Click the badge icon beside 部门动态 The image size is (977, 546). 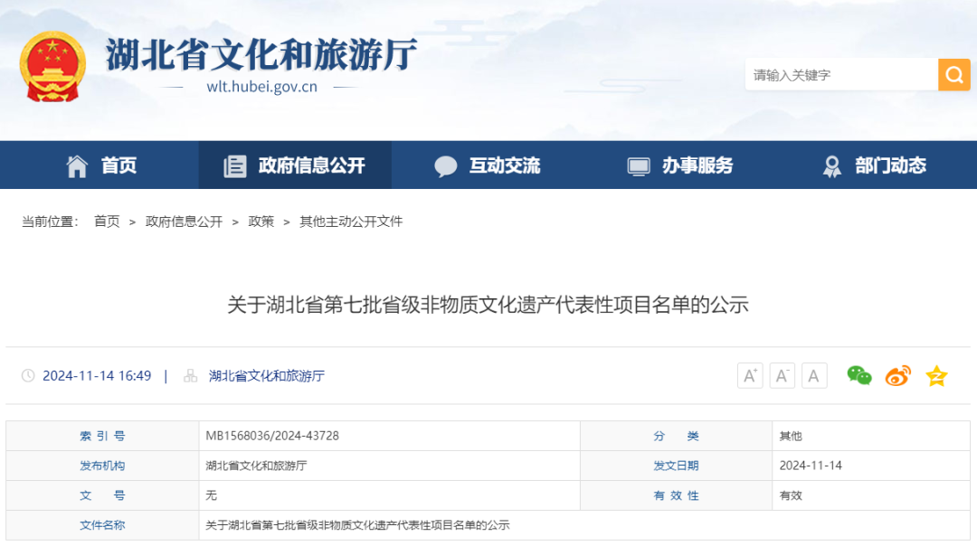(x=831, y=165)
